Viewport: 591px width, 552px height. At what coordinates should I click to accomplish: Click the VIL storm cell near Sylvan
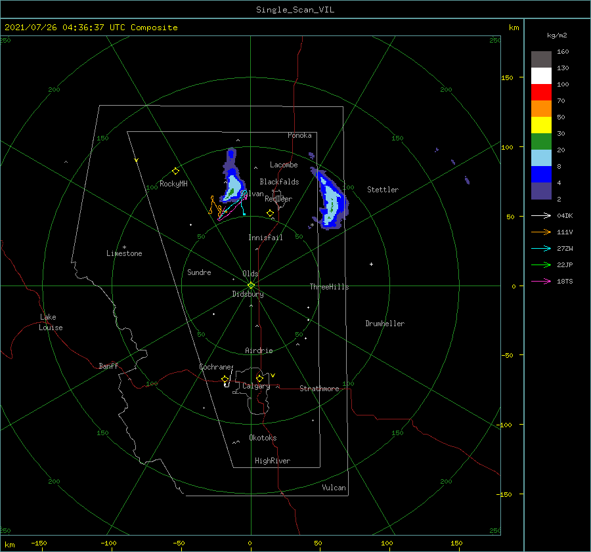click(x=233, y=177)
